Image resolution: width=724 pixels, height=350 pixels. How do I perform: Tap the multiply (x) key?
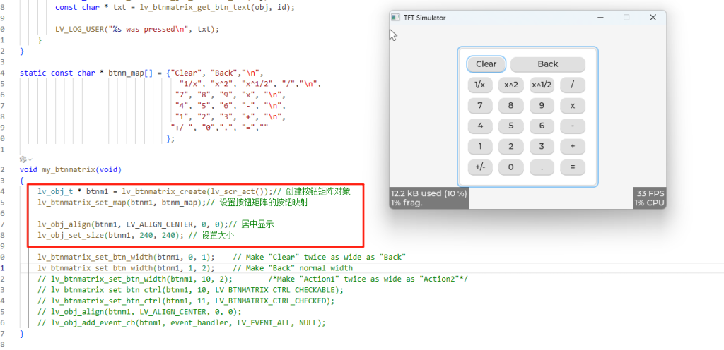tap(573, 105)
